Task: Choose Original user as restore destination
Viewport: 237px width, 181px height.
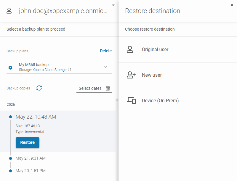Action: 177,49
